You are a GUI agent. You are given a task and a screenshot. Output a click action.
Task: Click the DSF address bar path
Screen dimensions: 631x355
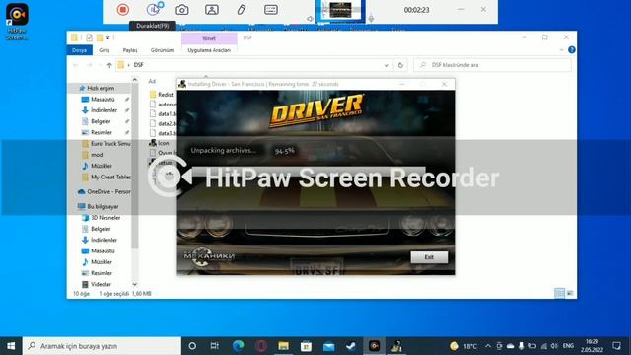tap(138, 65)
